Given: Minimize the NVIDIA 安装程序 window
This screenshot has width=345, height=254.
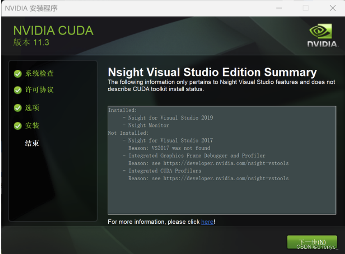Looking at the screenshot, I should tap(279, 8).
